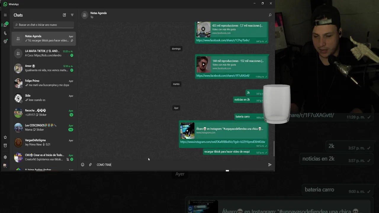Viewport: 379px width, 213px height.
Task: Open the emoji picker
Action: [x=83, y=165]
